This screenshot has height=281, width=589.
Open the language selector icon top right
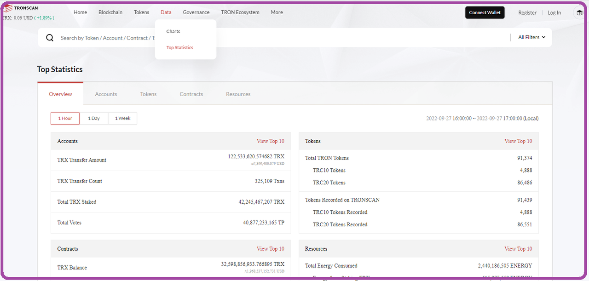579,12
